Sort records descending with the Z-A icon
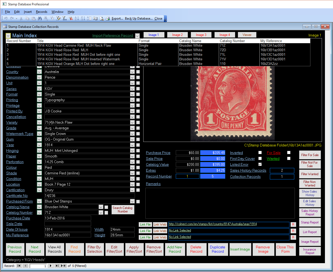The width and height of the screenshot is (333, 272). point(83,19)
